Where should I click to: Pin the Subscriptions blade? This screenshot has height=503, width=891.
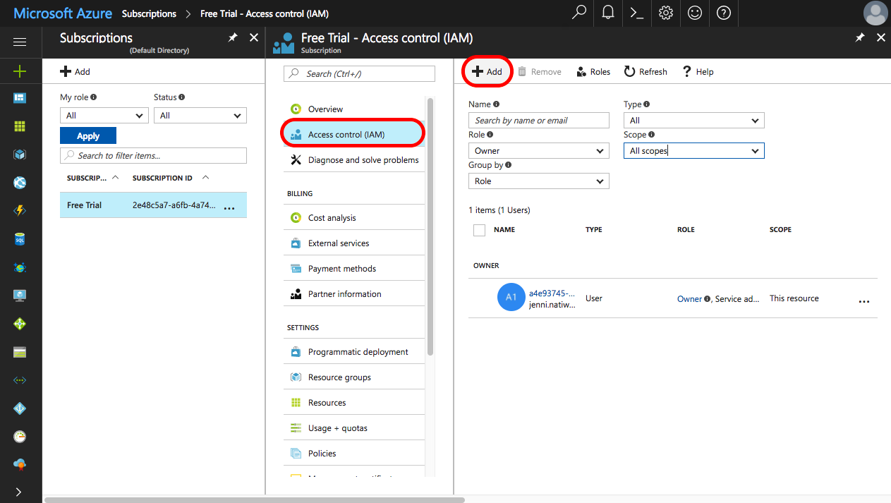point(233,38)
